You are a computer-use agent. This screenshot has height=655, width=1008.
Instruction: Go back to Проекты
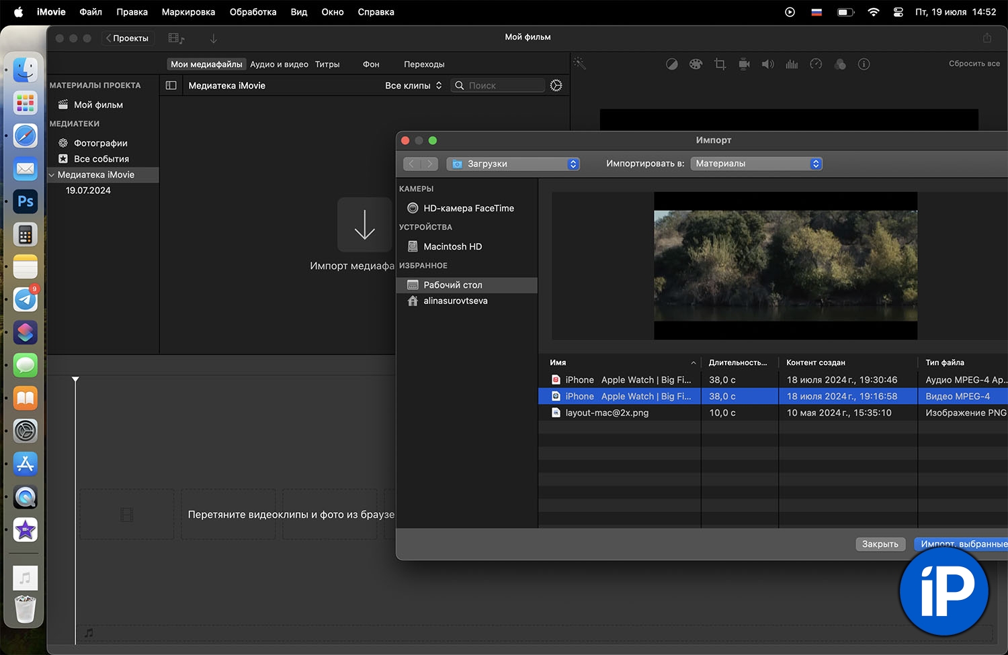point(127,38)
